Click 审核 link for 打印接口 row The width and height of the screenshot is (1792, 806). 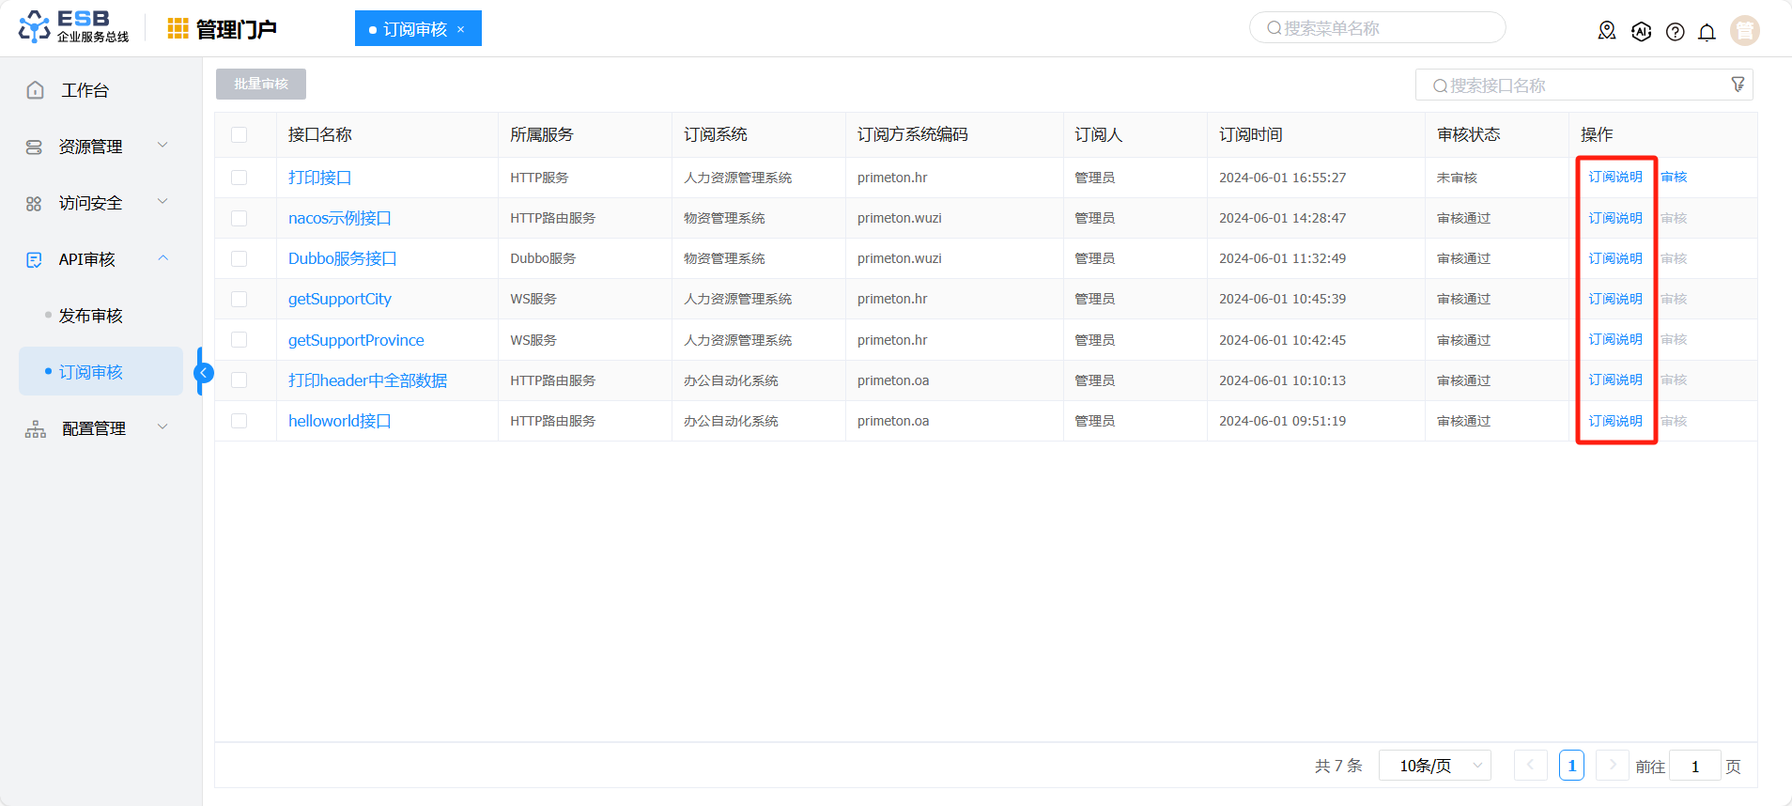1674,177
